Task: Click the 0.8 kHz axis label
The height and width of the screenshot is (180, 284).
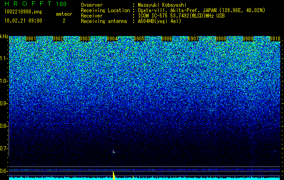Action: point(4,126)
